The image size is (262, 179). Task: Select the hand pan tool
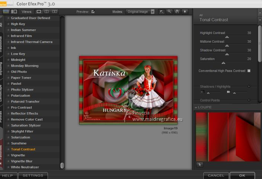pyautogui.click(x=177, y=12)
